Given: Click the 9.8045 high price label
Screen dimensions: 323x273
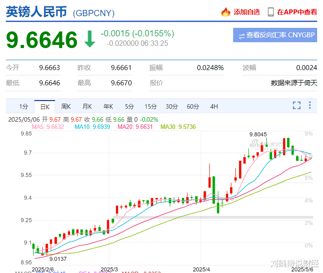Looking at the screenshot, I should [258, 135].
